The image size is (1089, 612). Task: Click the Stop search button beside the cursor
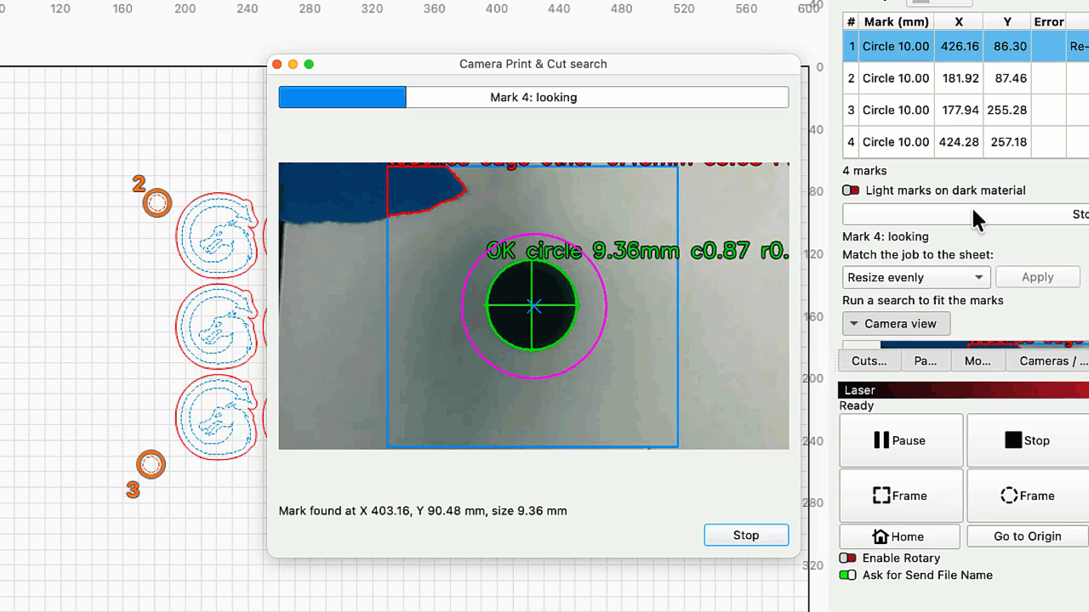966,214
